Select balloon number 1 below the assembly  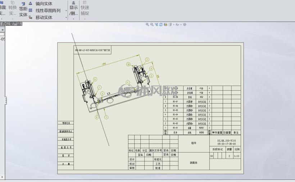tap(106, 117)
